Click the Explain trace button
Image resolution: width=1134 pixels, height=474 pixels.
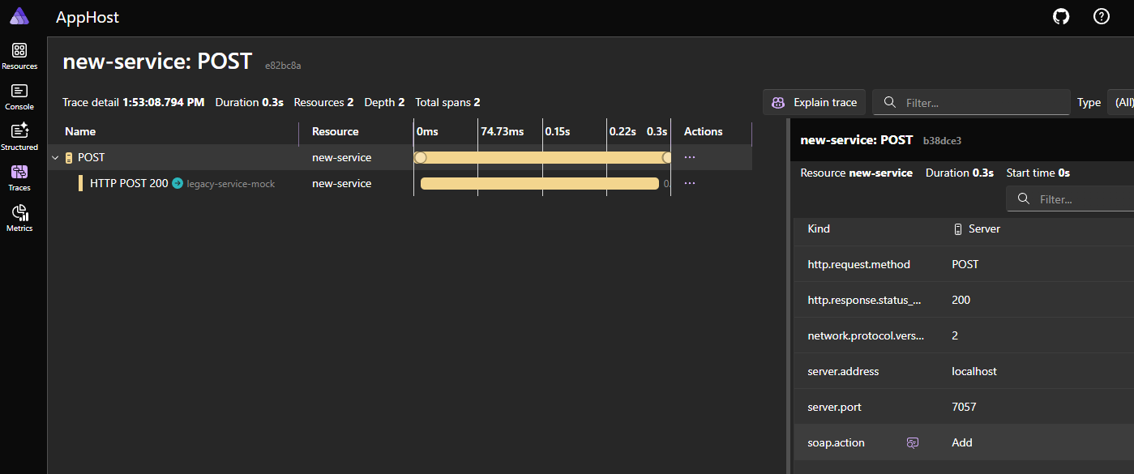tap(814, 102)
